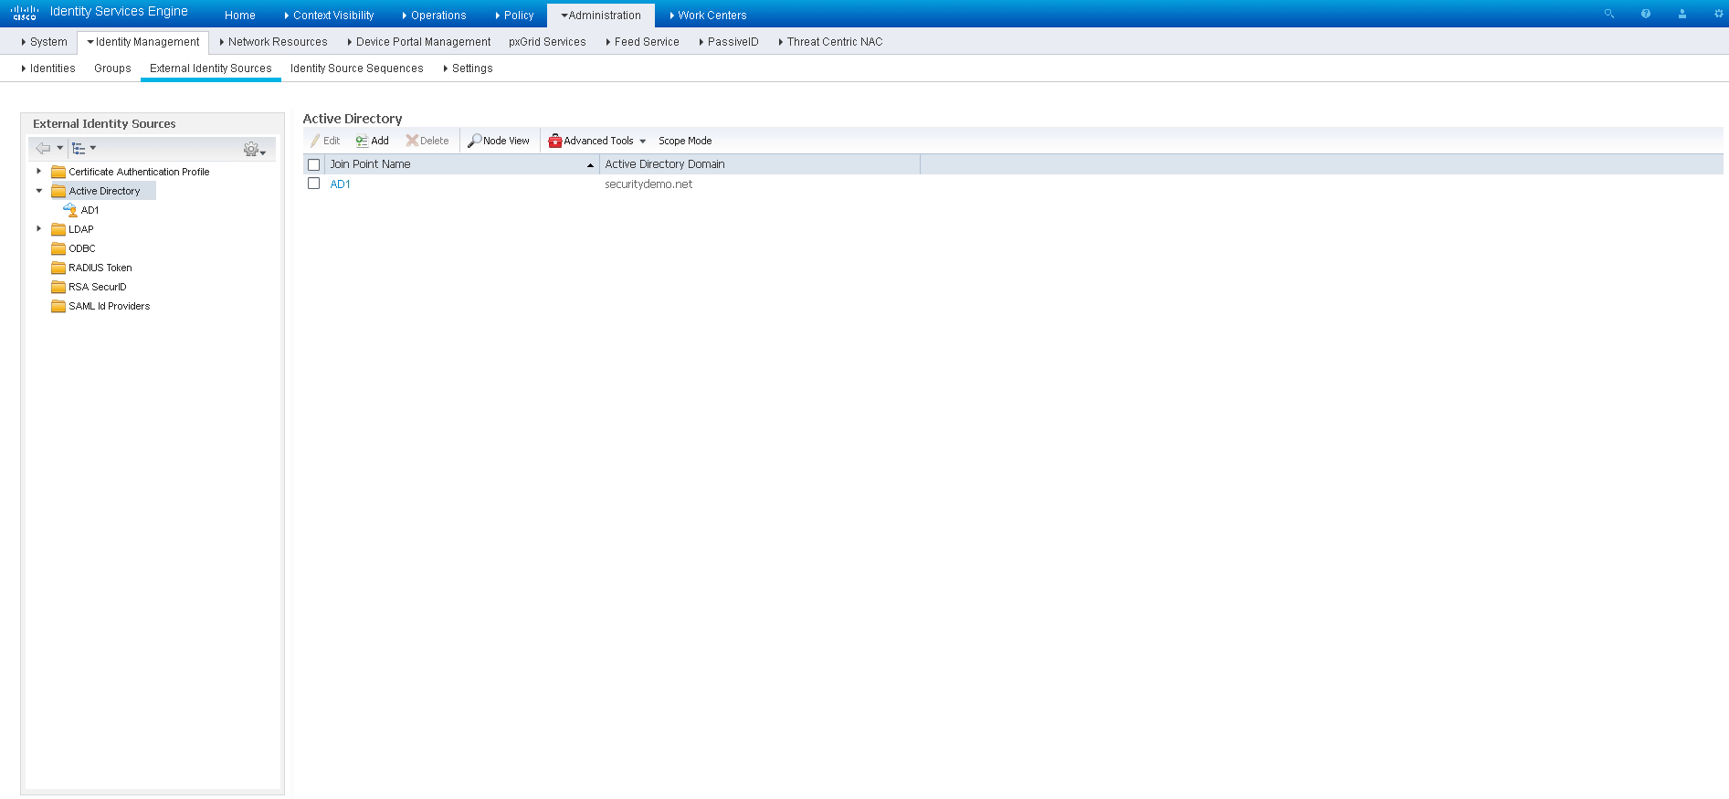The height and width of the screenshot is (799, 1729).
Task: Open the user account icon in header
Action: coord(1682,14)
